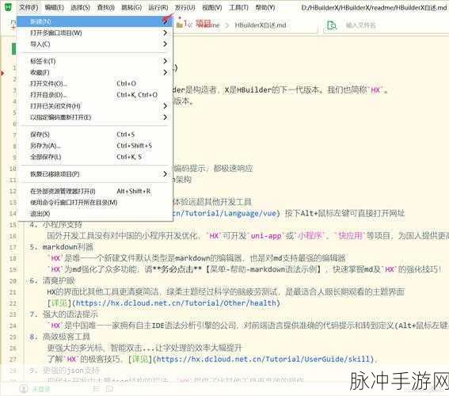The width and height of the screenshot is (449, 396).
Task: Expand the 打开已关闭文件(H) submenu
Action: tap(165, 106)
